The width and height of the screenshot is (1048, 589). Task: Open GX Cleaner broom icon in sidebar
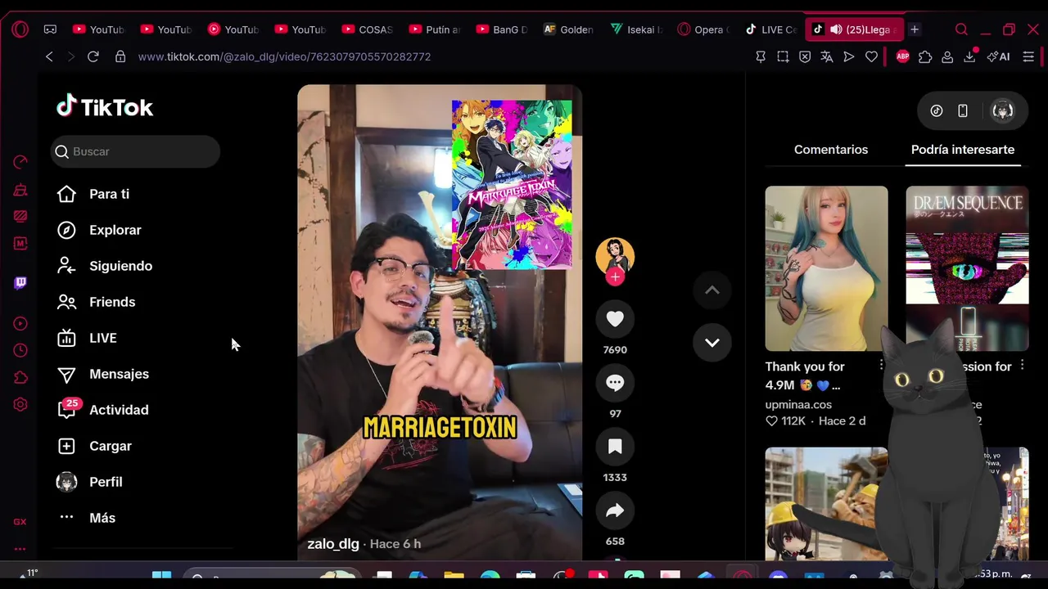pos(20,190)
